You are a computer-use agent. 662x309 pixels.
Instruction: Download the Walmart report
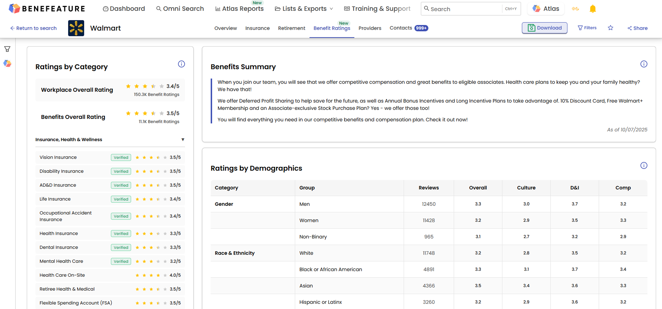point(544,28)
